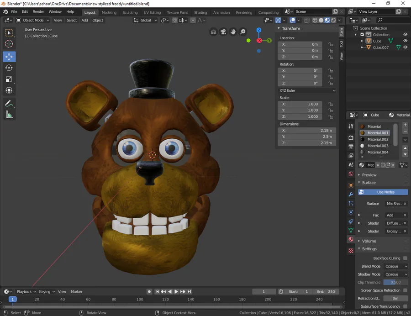Toggle camera view icon in viewport
Viewport: 411px width, 316px height.
223,32
